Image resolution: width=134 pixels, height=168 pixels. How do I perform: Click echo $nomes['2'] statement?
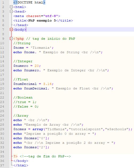click(31, 147)
